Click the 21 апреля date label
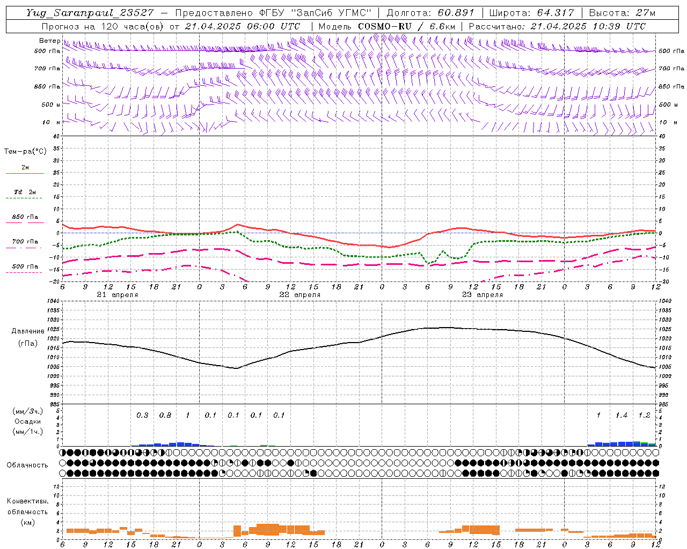The width and height of the screenshot is (687, 549). (x=118, y=295)
